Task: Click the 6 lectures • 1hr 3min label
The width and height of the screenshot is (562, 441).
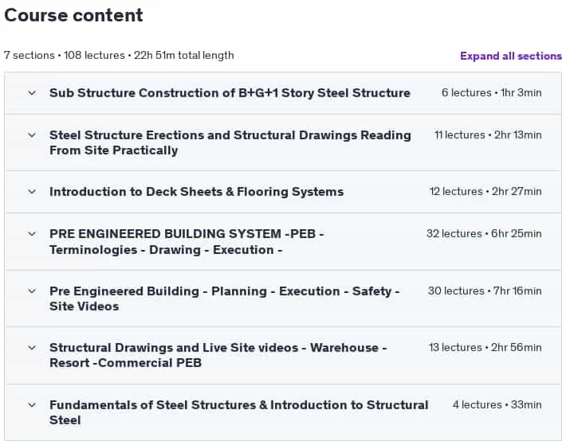Action: (x=491, y=92)
